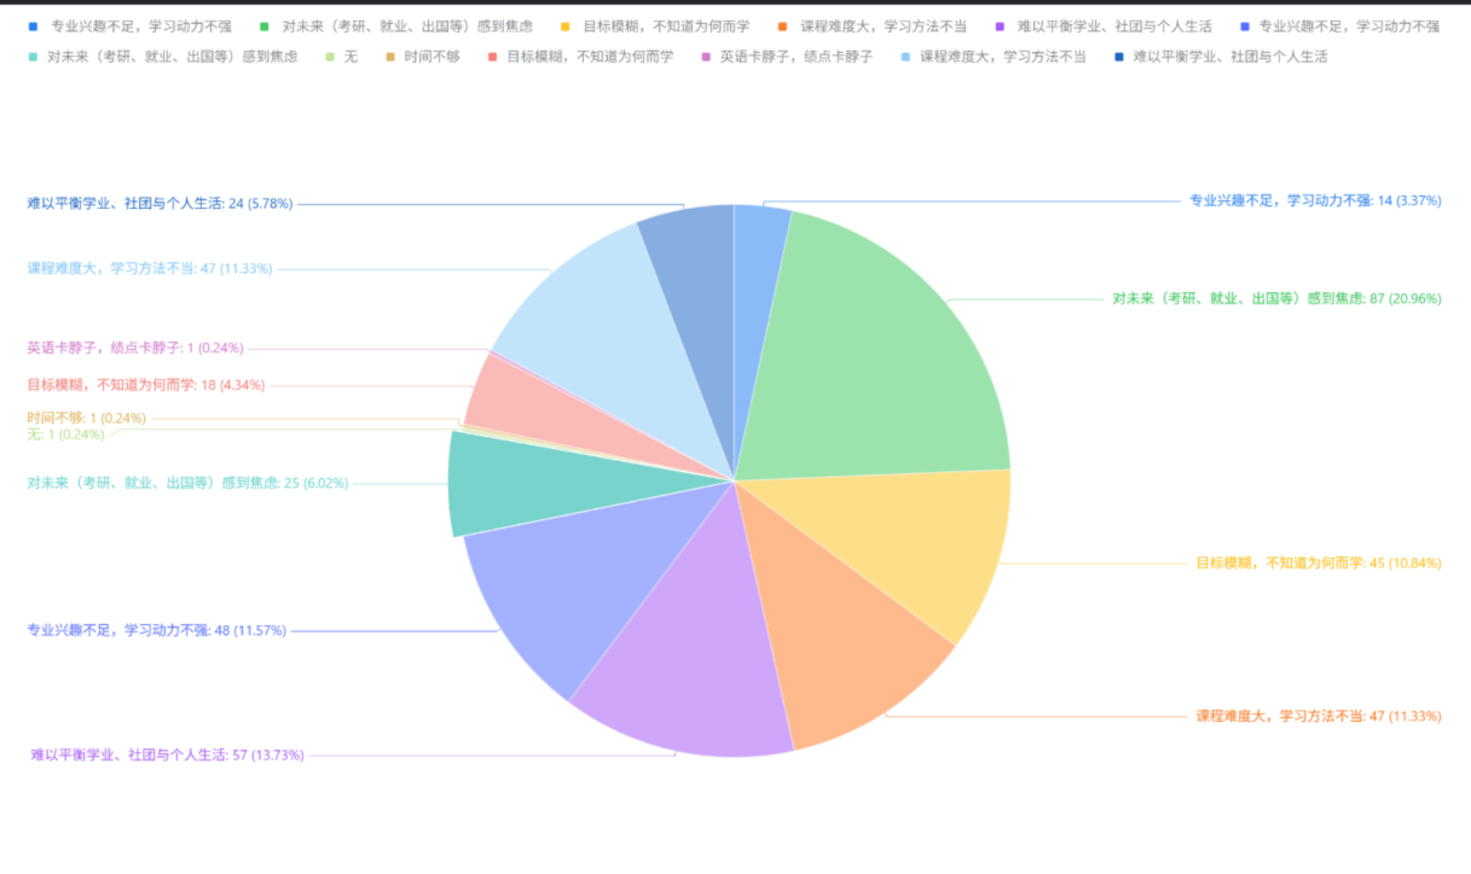The height and width of the screenshot is (874, 1471).
Task: Click the data label 专业兴趣不足: 48 (11.57%)
Action: (157, 630)
